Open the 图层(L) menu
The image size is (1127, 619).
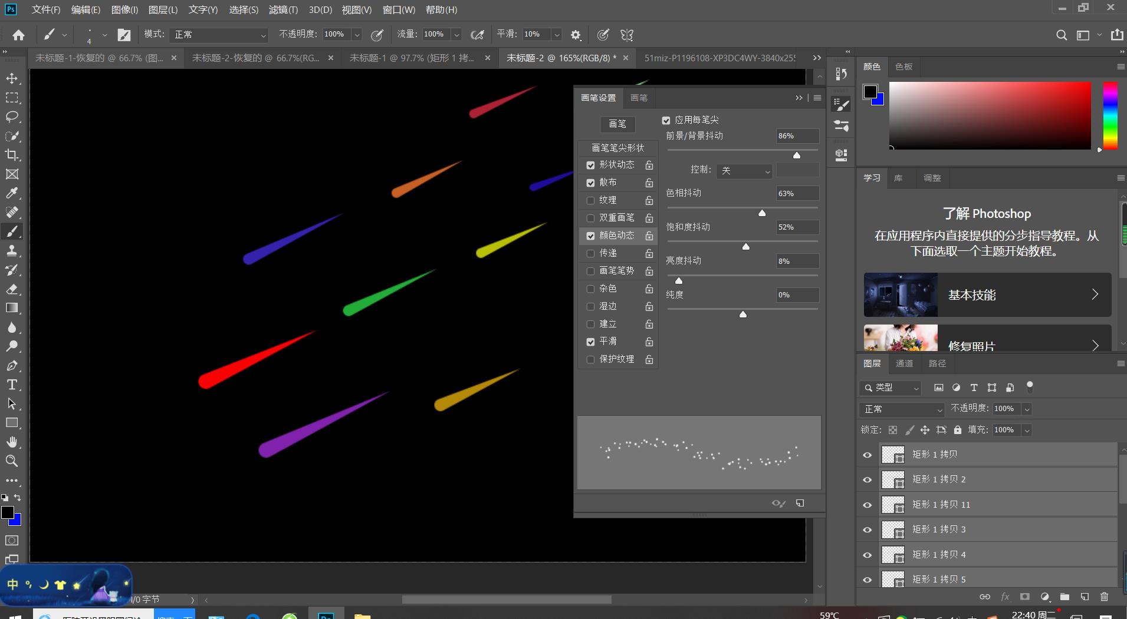pos(163,10)
